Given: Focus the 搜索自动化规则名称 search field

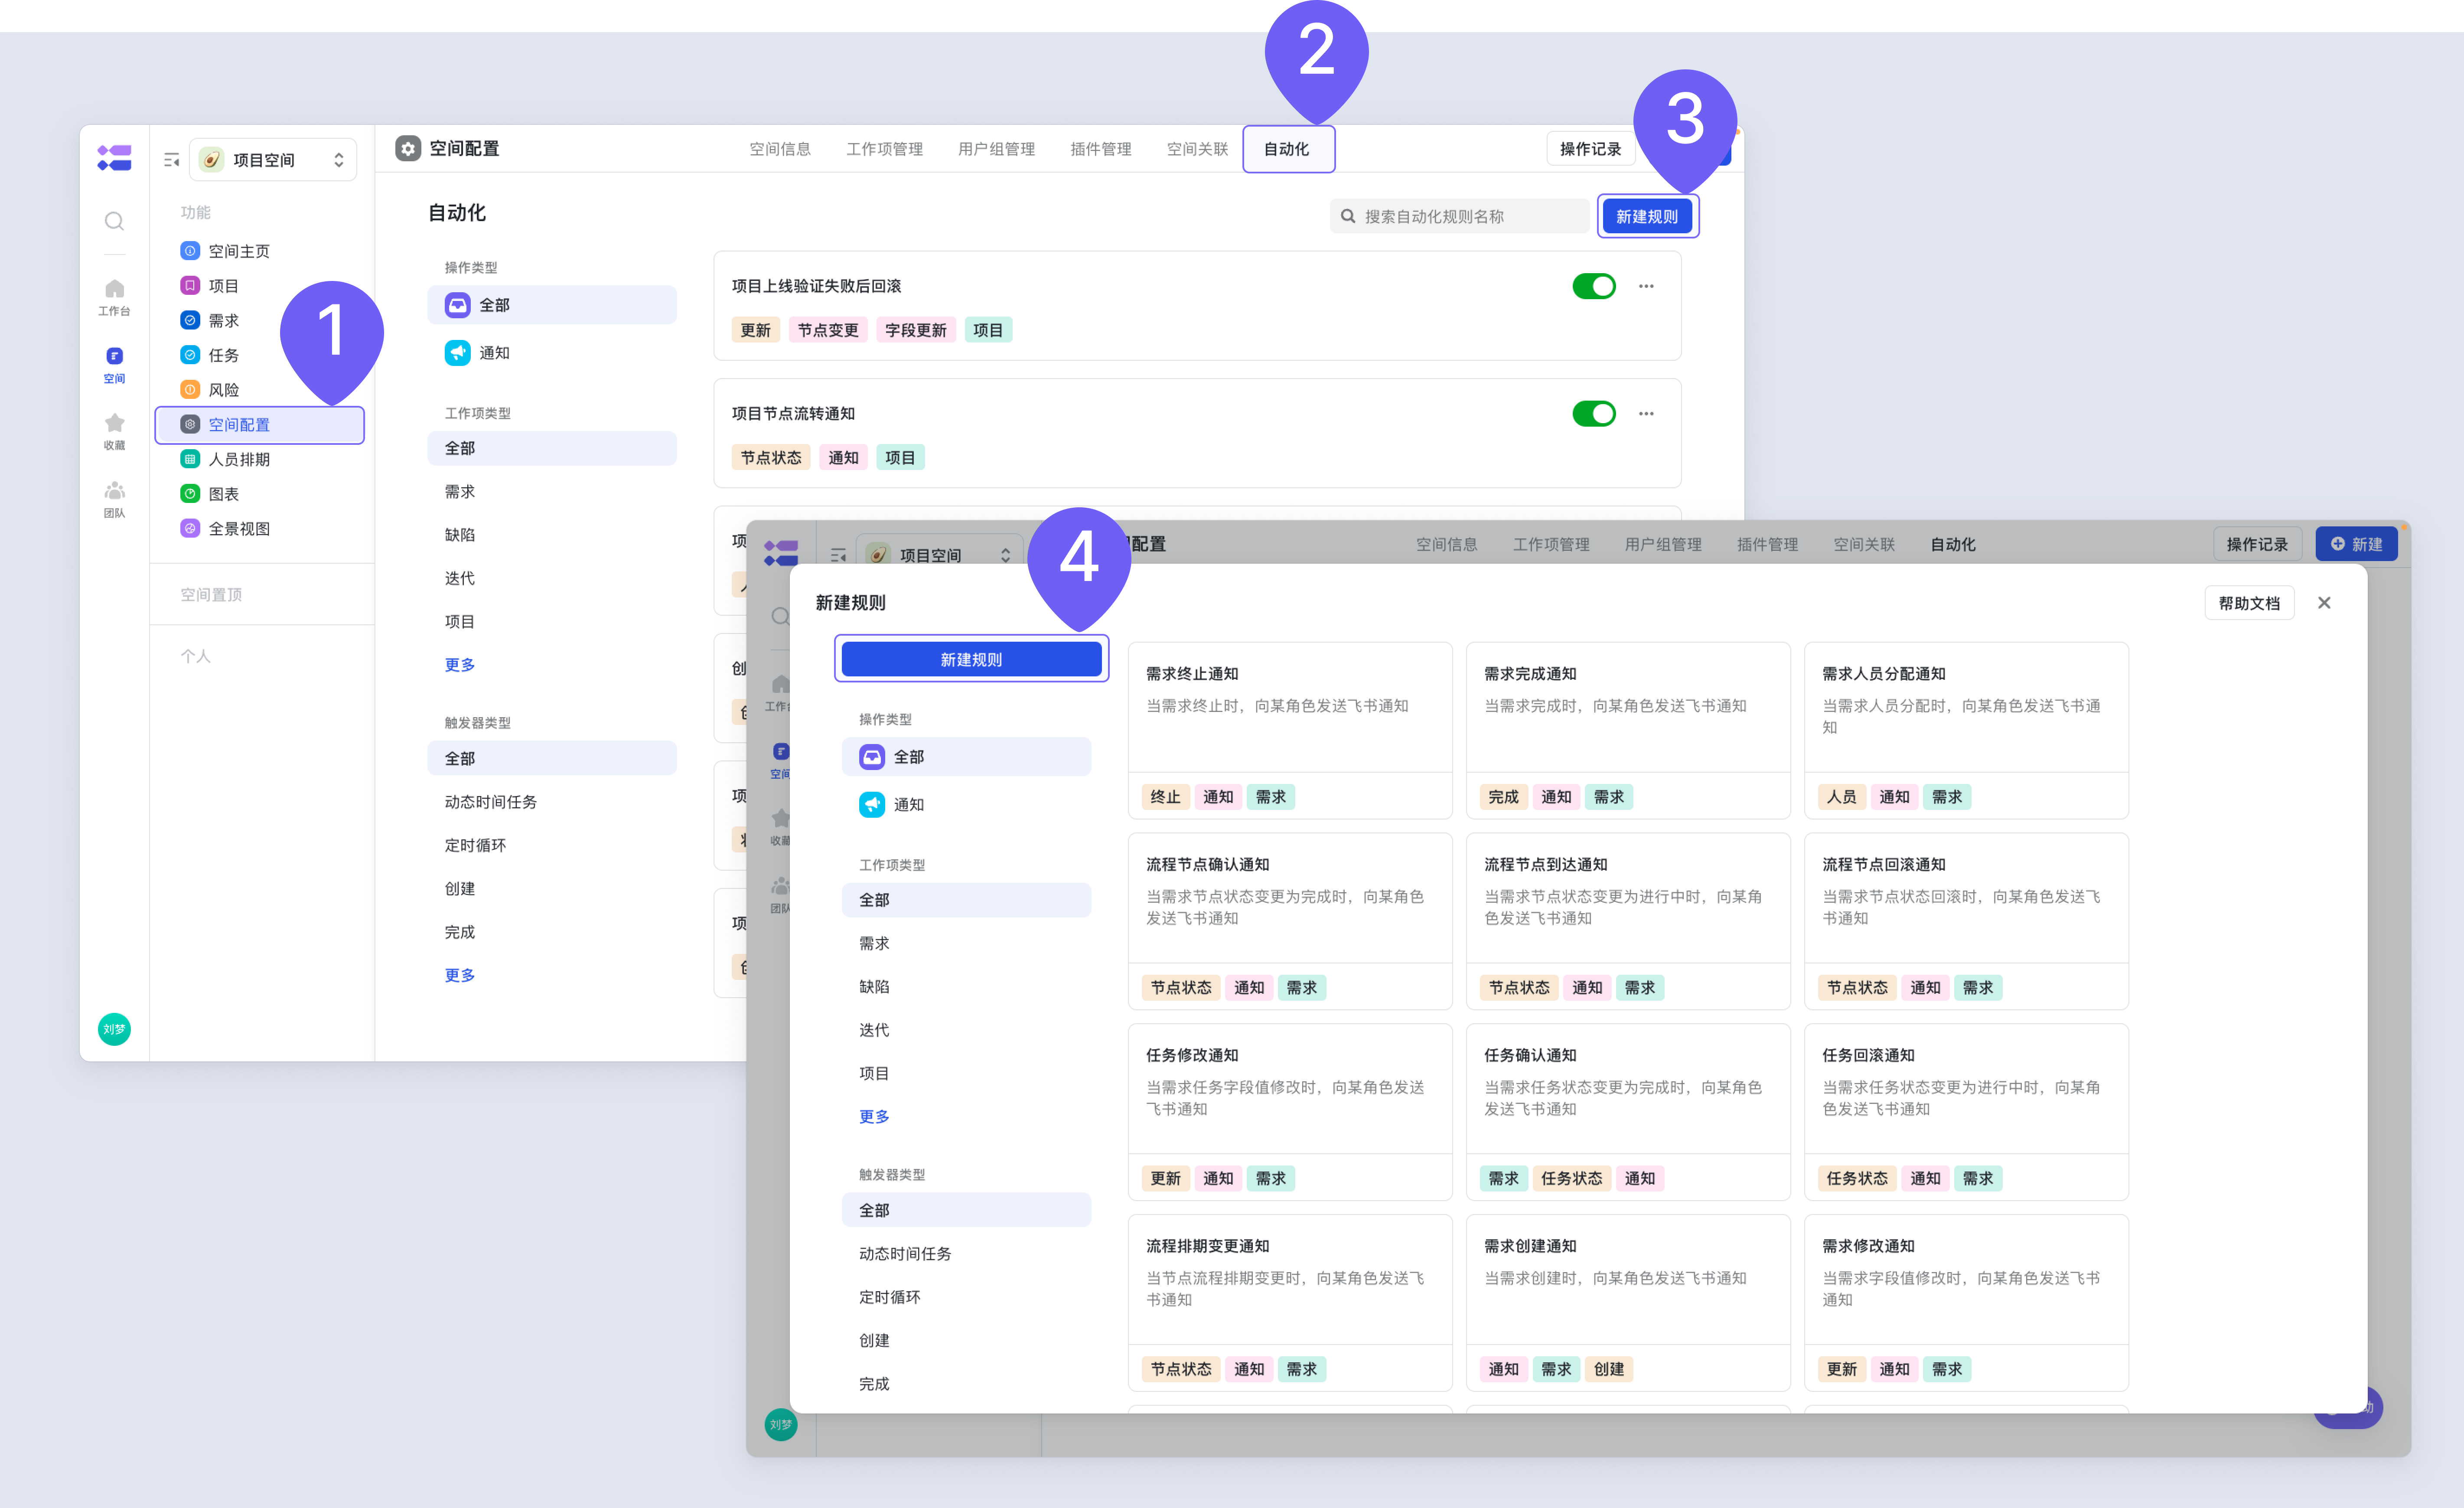Looking at the screenshot, I should [1459, 216].
